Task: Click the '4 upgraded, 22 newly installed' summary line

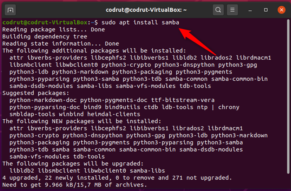Action: pyautogui.click(x=117, y=178)
